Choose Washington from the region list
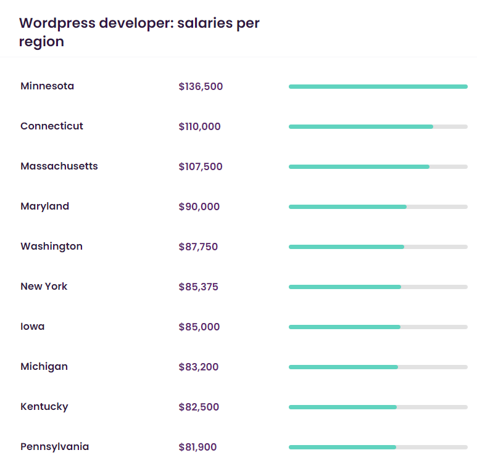 pos(51,247)
